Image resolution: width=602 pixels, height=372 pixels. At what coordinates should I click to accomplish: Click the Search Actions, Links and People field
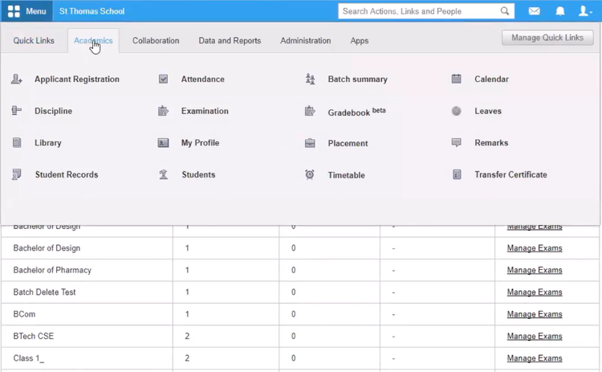[417, 11]
